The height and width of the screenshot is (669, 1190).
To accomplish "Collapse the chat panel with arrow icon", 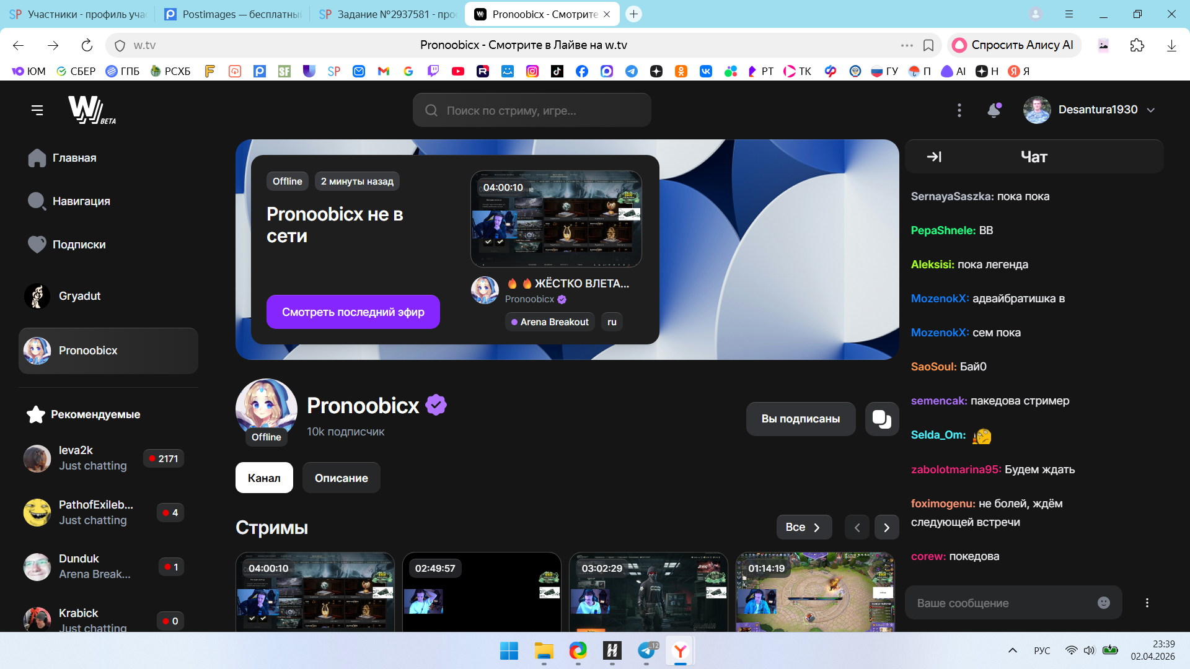I will coord(934,157).
